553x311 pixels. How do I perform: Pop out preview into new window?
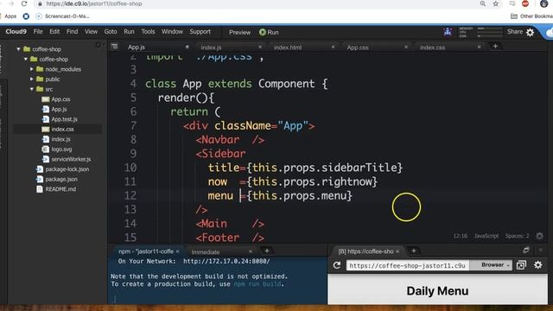click(x=521, y=265)
